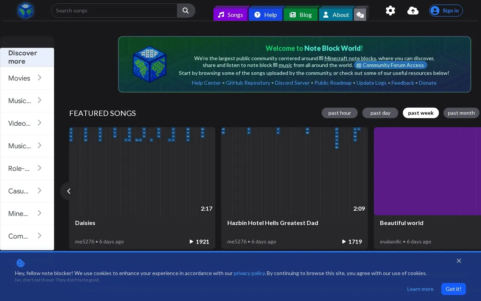Open the Update Logs link
Image resolution: width=481 pixels, height=301 pixels.
coord(371,83)
